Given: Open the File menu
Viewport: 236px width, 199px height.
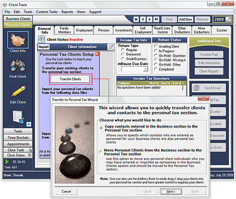Looking at the screenshot, I should (x=7, y=12).
